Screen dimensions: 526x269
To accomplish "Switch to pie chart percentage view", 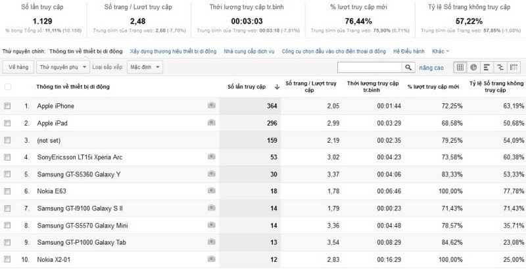I will pos(473,67).
